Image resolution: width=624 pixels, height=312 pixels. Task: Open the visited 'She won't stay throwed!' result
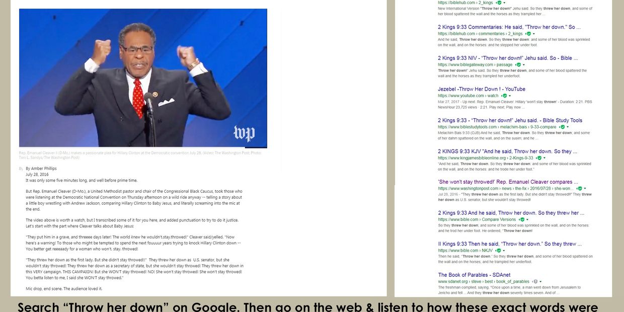pyautogui.click(x=508, y=182)
